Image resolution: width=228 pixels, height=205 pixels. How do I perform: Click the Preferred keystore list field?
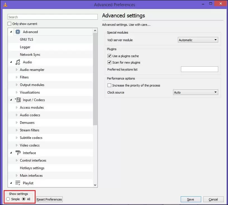[x=199, y=69]
